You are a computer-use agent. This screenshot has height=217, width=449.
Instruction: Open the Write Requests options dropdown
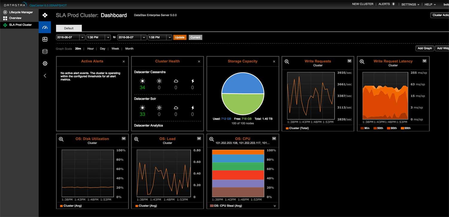pyautogui.click(x=349, y=61)
